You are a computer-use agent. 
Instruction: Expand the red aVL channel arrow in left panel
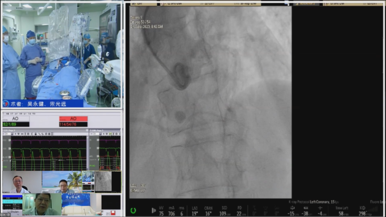click(10, 157)
